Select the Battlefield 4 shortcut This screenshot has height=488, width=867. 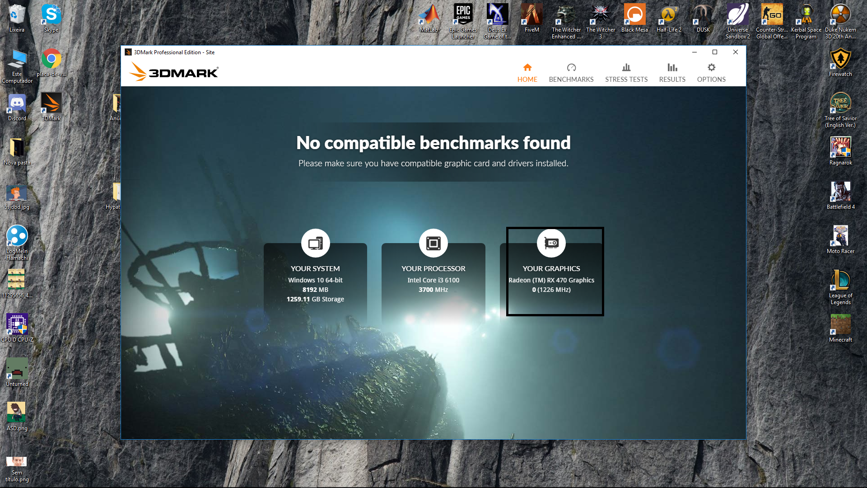(x=840, y=196)
